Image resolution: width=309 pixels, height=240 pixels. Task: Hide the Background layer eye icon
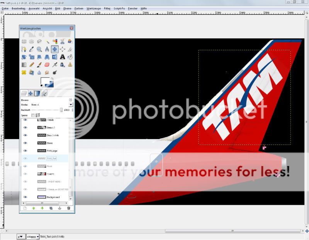click(25, 197)
